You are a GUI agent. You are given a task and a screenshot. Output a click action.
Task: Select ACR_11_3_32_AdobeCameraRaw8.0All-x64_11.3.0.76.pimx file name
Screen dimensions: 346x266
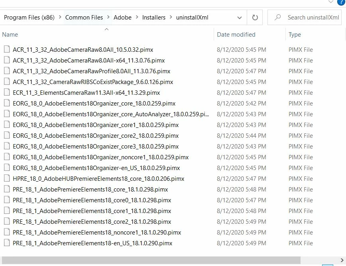(x=89, y=61)
